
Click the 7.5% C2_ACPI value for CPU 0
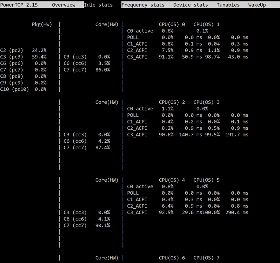tap(167, 50)
